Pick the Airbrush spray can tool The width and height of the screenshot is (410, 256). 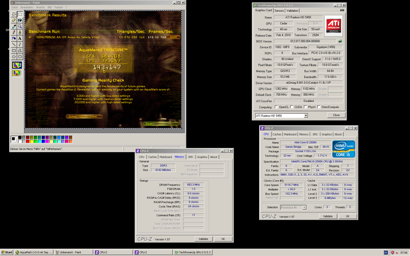click(14, 38)
